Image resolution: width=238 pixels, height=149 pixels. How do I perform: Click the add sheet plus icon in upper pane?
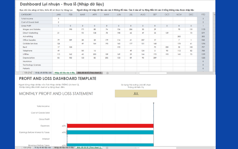coord(107,73)
